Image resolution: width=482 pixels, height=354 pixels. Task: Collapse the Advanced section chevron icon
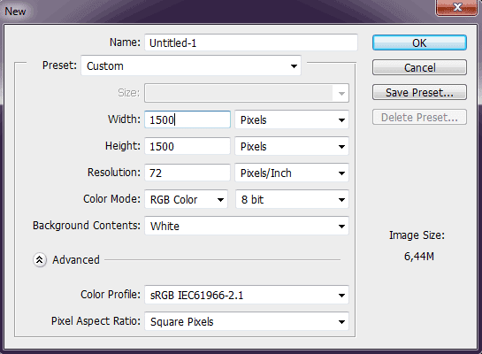tap(40, 260)
